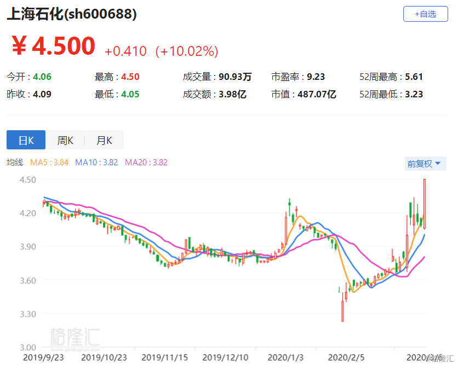This screenshot has height=366, width=458.
Task: Select the MA20 : 3.82 legend label
Action: tap(146, 162)
